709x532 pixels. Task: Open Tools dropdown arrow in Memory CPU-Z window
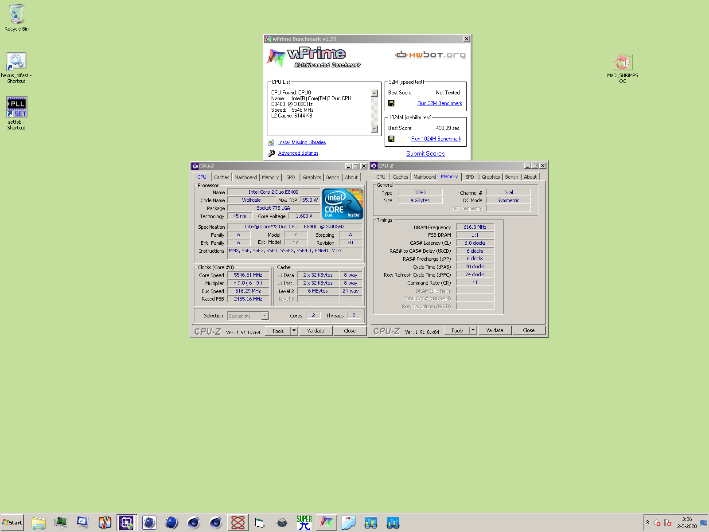[473, 330]
